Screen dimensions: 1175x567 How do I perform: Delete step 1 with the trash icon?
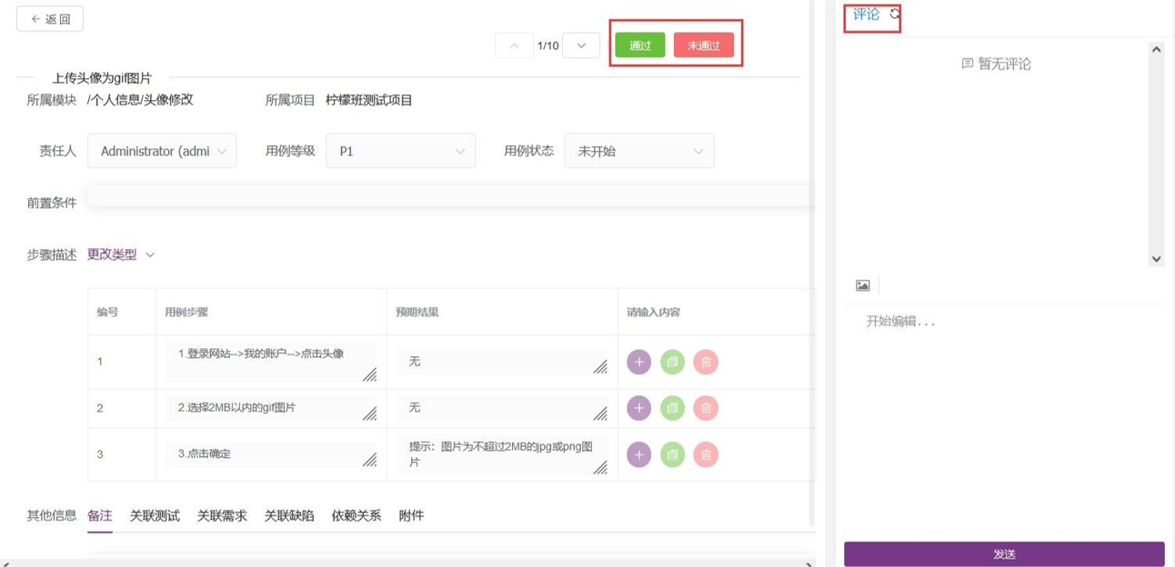tap(706, 362)
